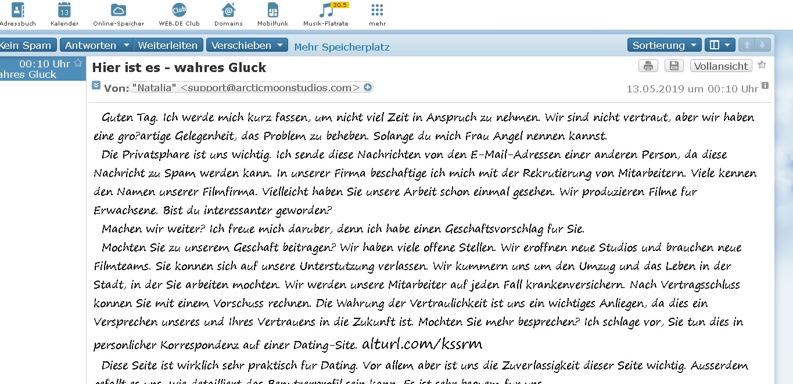Screen dimensions: 793x384
Task: Star the 00:10 Uhr message in the list
Action: click(x=78, y=63)
